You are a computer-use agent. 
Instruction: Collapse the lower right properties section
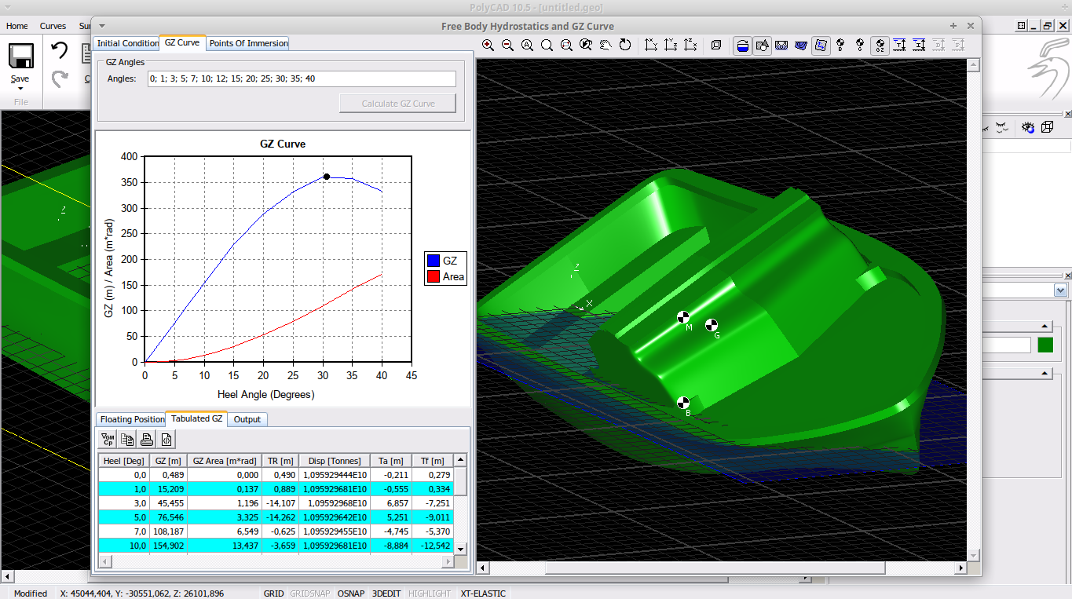point(1045,374)
